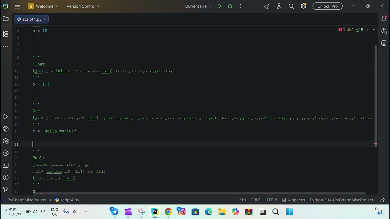390x219 pixels.
Task: Show hidden system tray icons chevron
Action: tap(85, 212)
